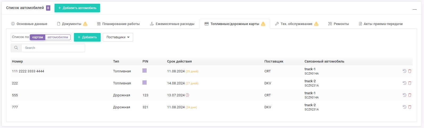Click PIN value 123

(145, 95)
